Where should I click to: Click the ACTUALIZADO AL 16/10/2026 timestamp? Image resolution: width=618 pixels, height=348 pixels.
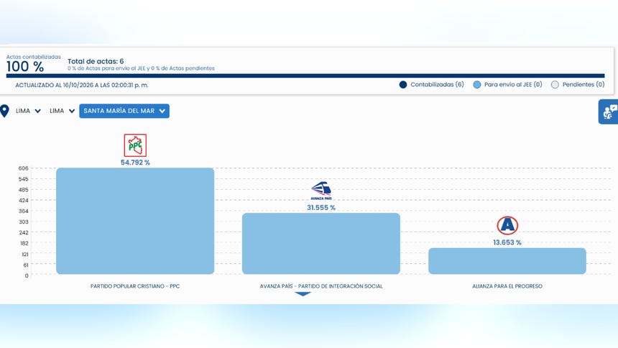82,85
